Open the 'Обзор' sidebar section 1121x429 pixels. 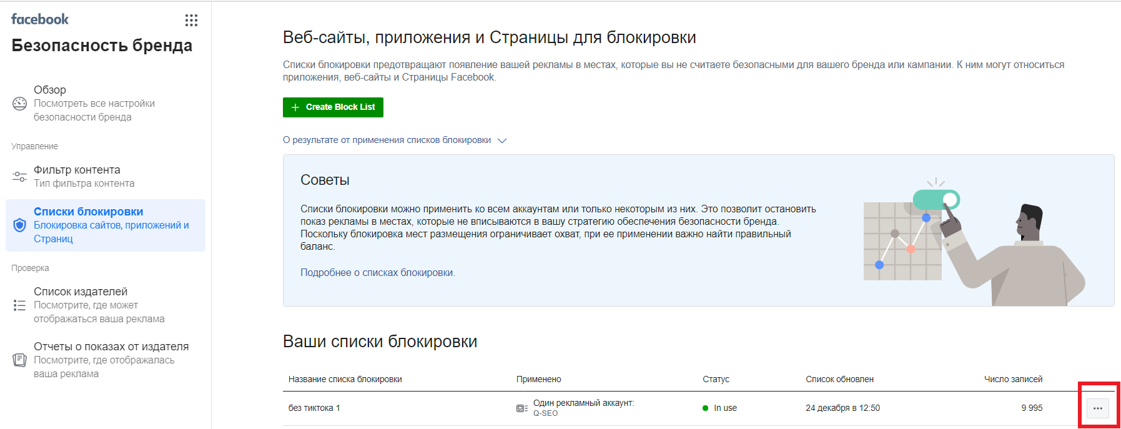[50, 90]
